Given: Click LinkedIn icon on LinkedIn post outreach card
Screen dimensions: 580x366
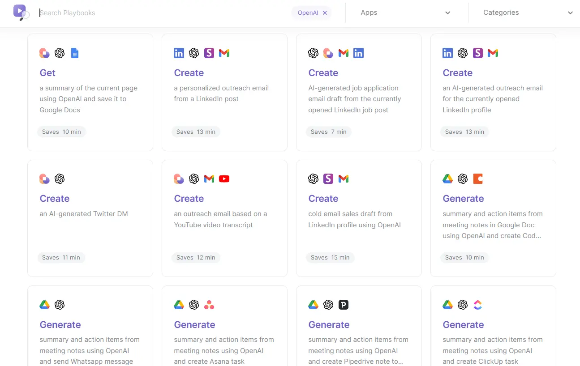Looking at the screenshot, I should [179, 53].
